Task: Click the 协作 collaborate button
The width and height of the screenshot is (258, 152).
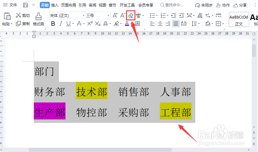Action: tap(223, 5)
